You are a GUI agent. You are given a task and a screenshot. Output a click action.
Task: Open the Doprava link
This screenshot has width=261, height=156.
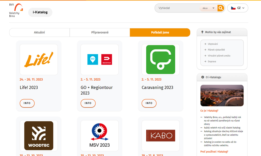click(x=212, y=62)
